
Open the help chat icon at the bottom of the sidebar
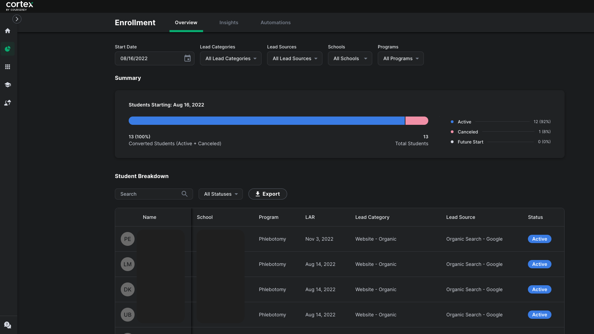click(x=8, y=325)
